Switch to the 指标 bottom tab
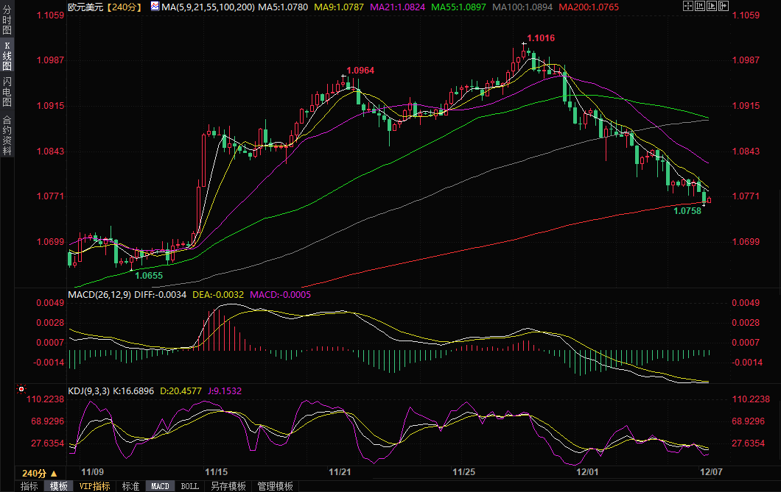The image size is (781, 492). (x=29, y=486)
